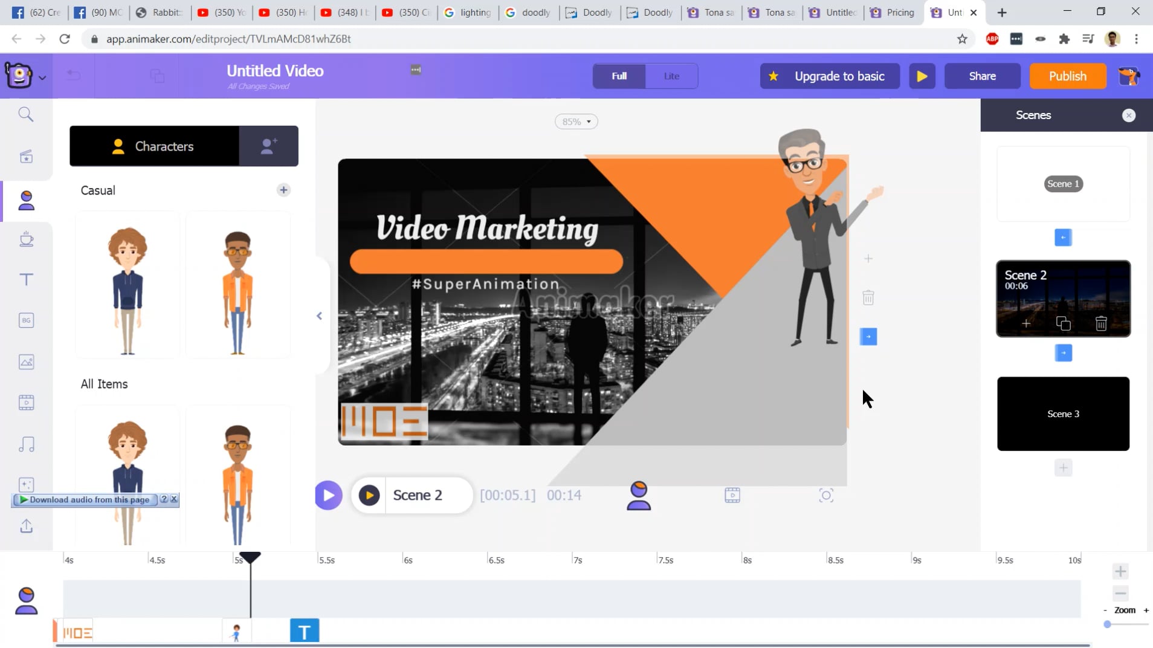The width and height of the screenshot is (1153, 648).
Task: Play all scenes with purple play button
Action: [x=328, y=496]
